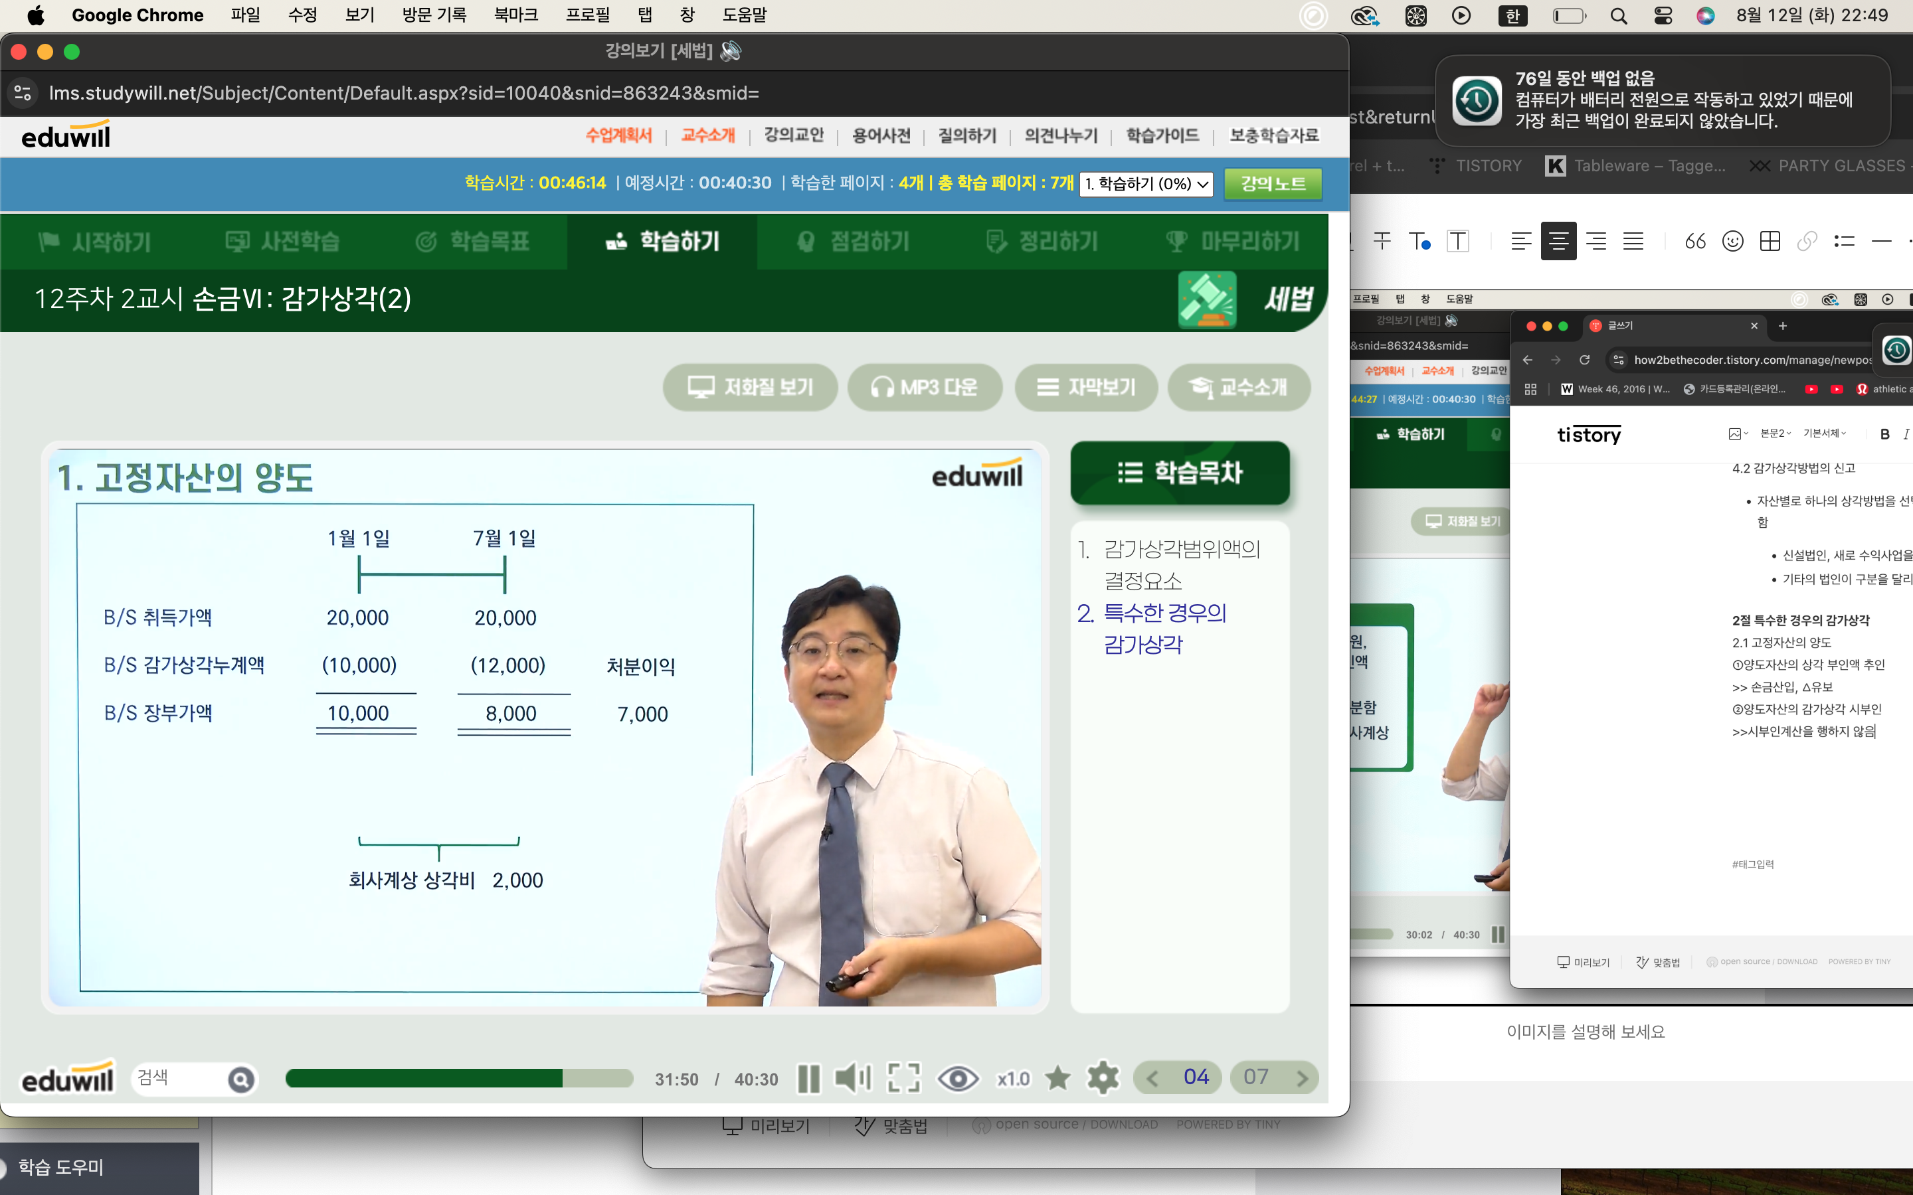Expand the 학습목차 contents panel
The width and height of the screenshot is (1913, 1195).
1180,473
